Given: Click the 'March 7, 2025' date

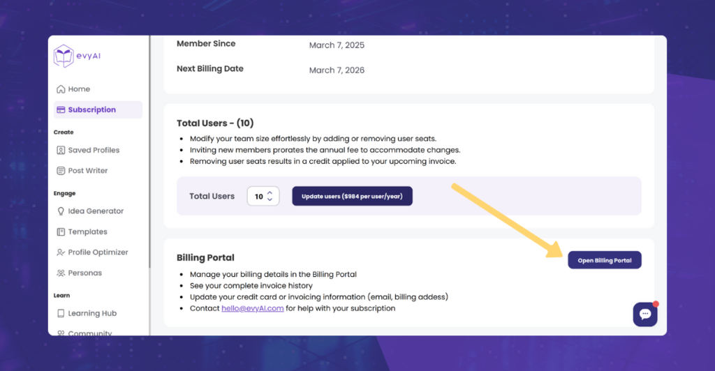Looking at the screenshot, I should coord(337,45).
